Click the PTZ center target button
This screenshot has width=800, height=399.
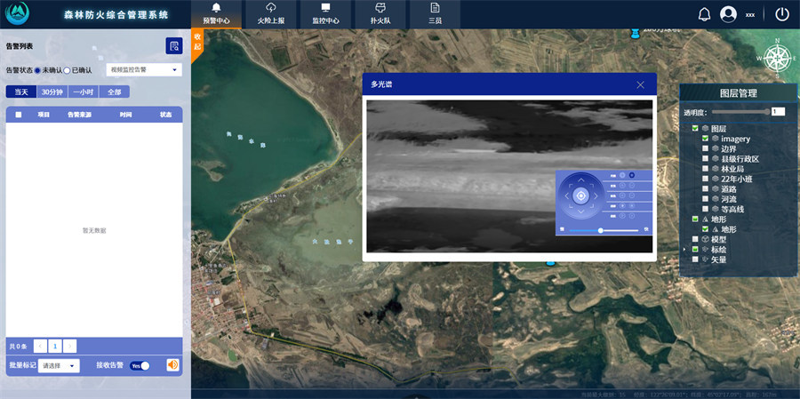pos(581,196)
